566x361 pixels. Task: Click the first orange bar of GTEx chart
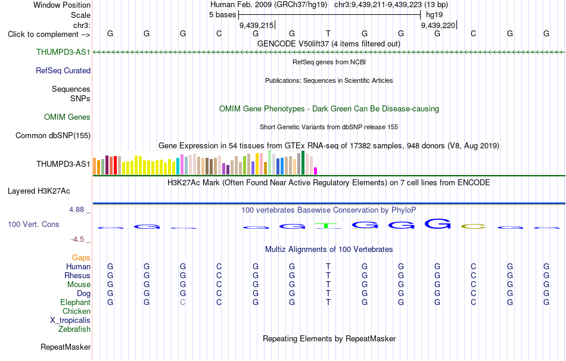(95, 166)
